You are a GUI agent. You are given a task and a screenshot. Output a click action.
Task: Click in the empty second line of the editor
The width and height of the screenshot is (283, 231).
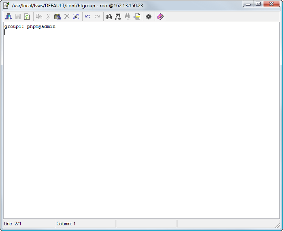(x=142, y=32)
